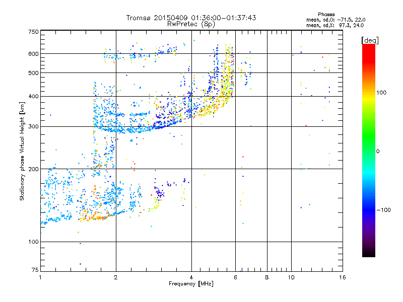
Task: Click the x-axis tick label '4'
Action: (x=191, y=277)
